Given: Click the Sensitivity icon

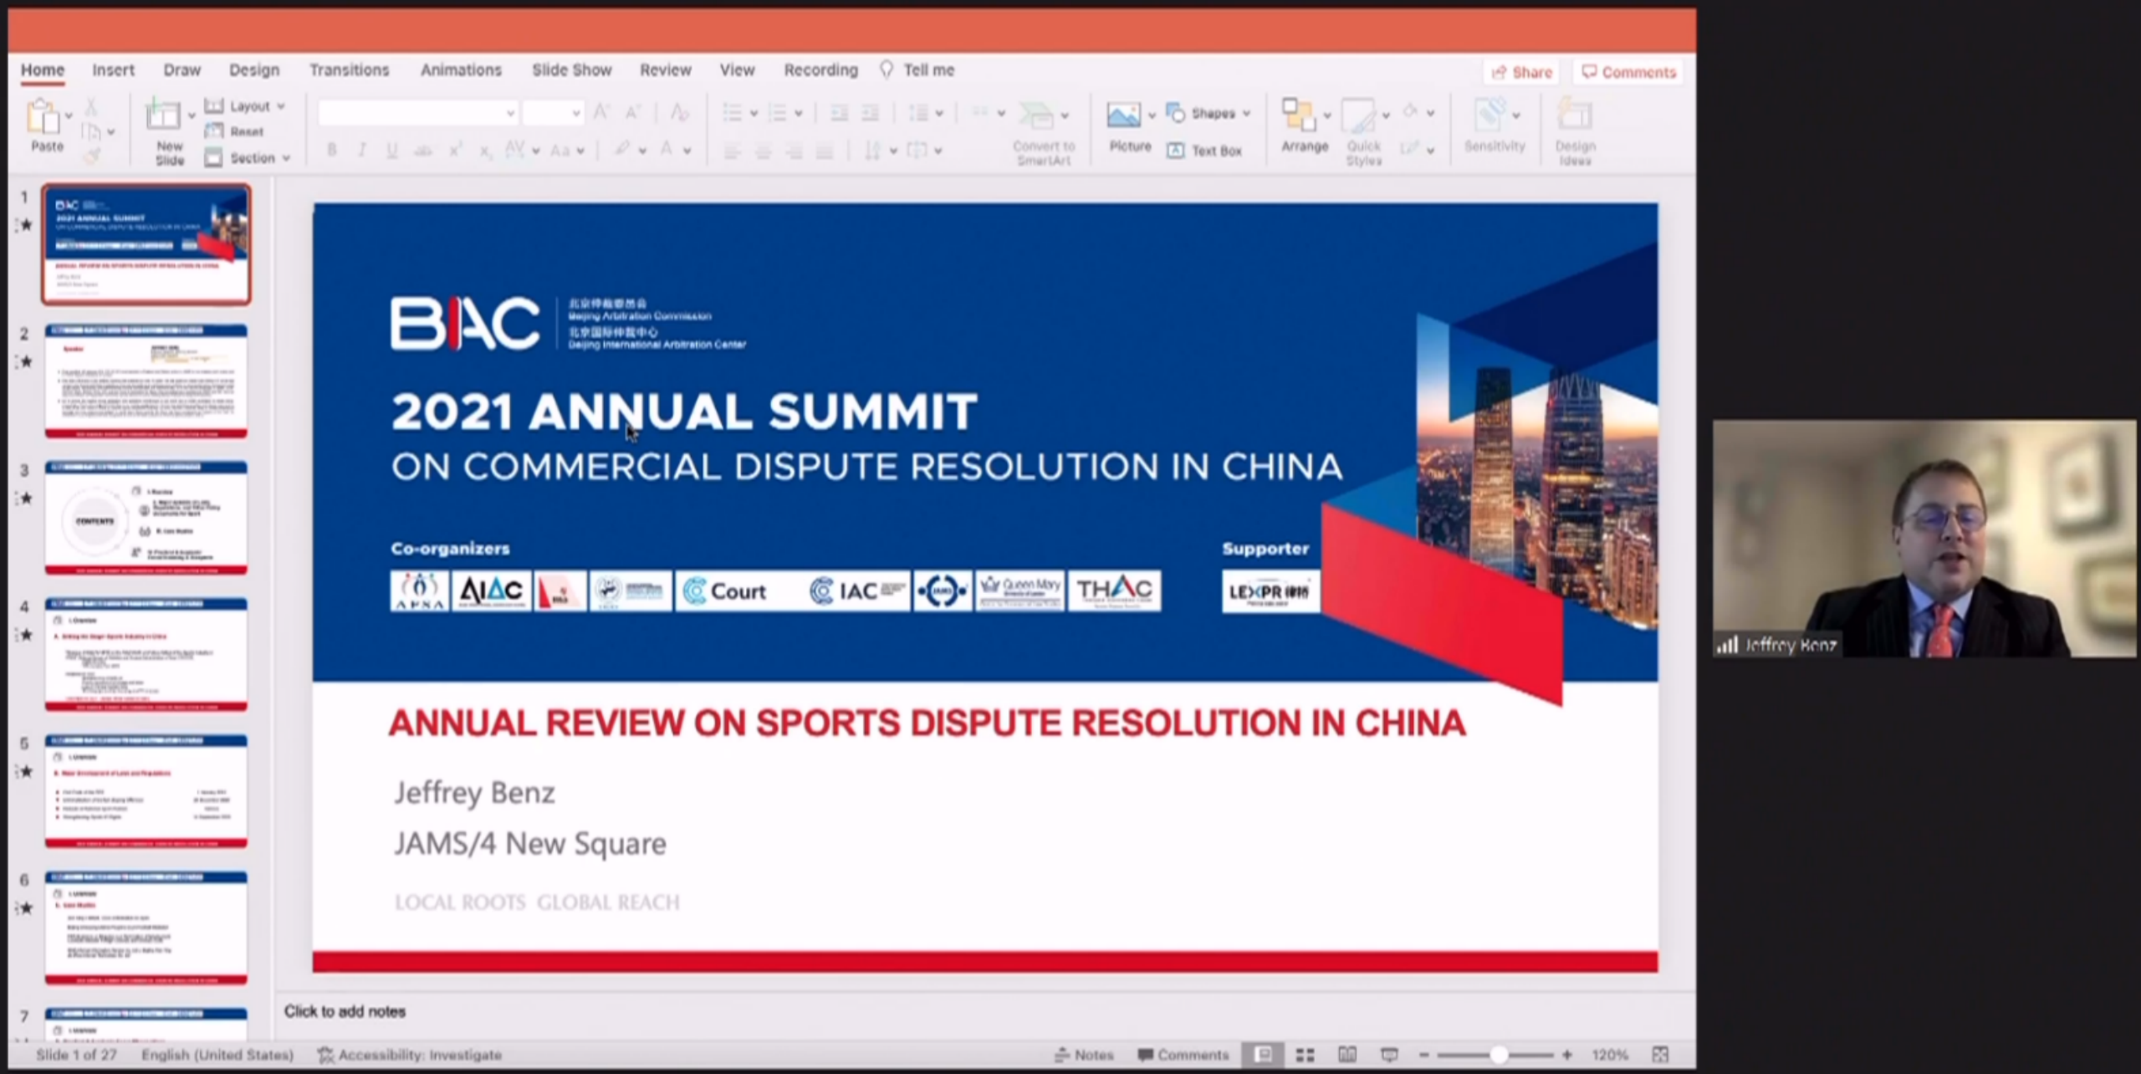Looking at the screenshot, I should (1490, 115).
